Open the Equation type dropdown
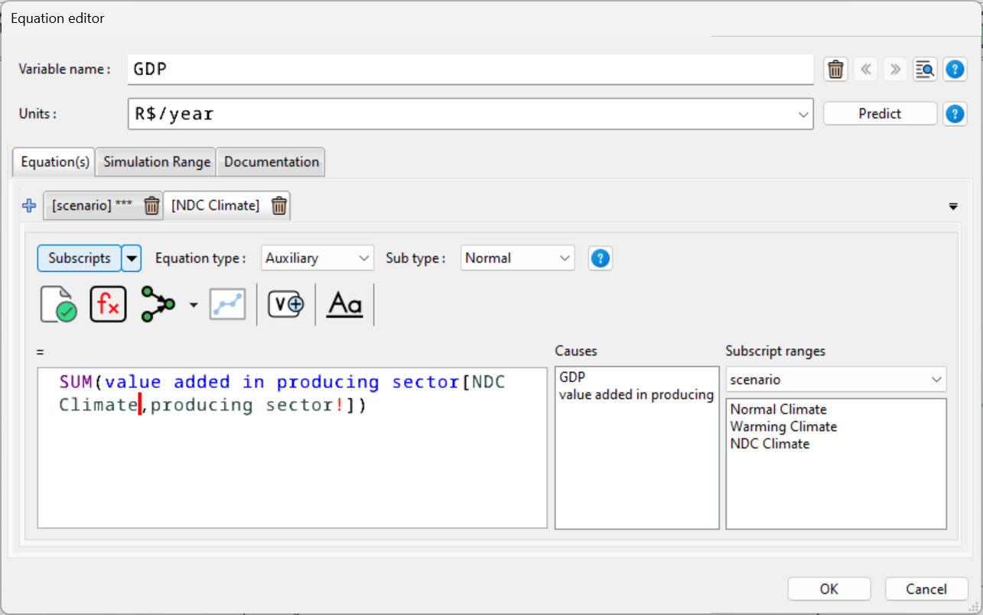The image size is (983, 615). point(317,258)
